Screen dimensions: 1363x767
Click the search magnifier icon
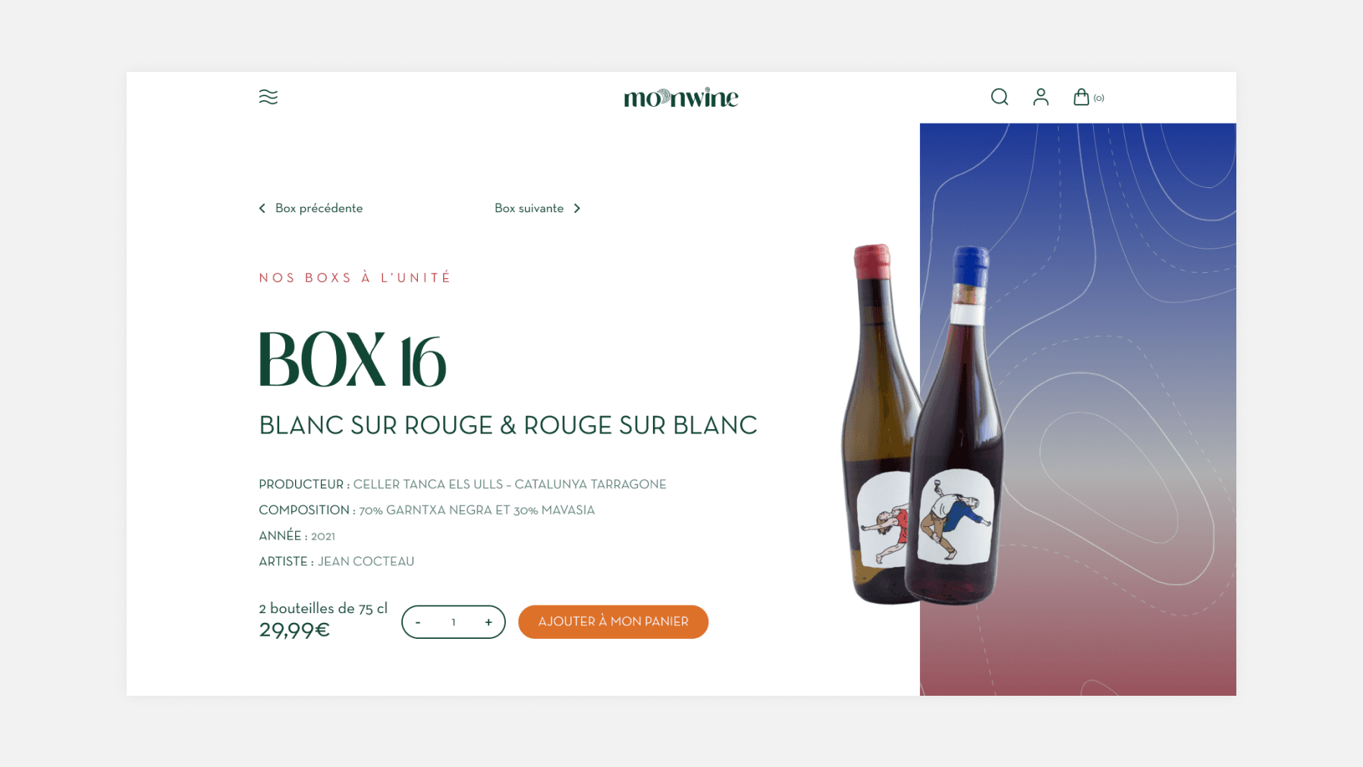tap(1000, 97)
